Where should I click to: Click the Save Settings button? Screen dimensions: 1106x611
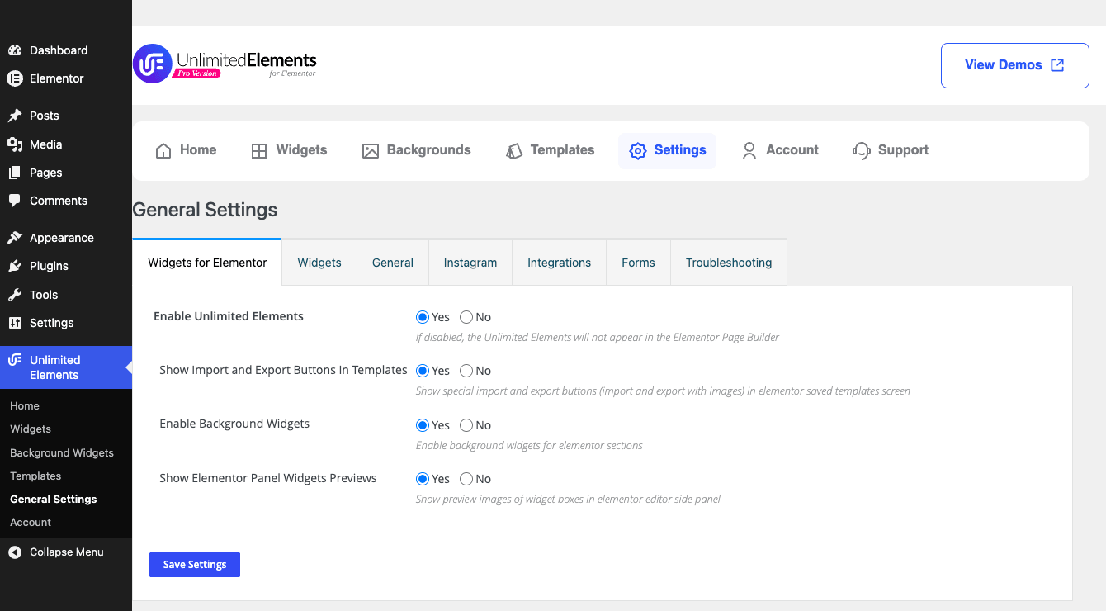195,565
